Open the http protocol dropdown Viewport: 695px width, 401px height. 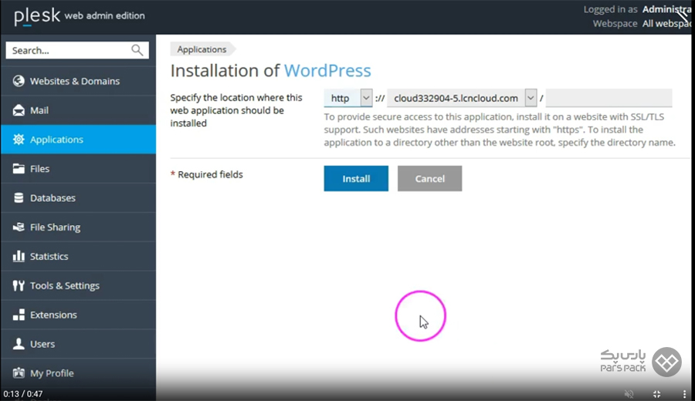[348, 98]
